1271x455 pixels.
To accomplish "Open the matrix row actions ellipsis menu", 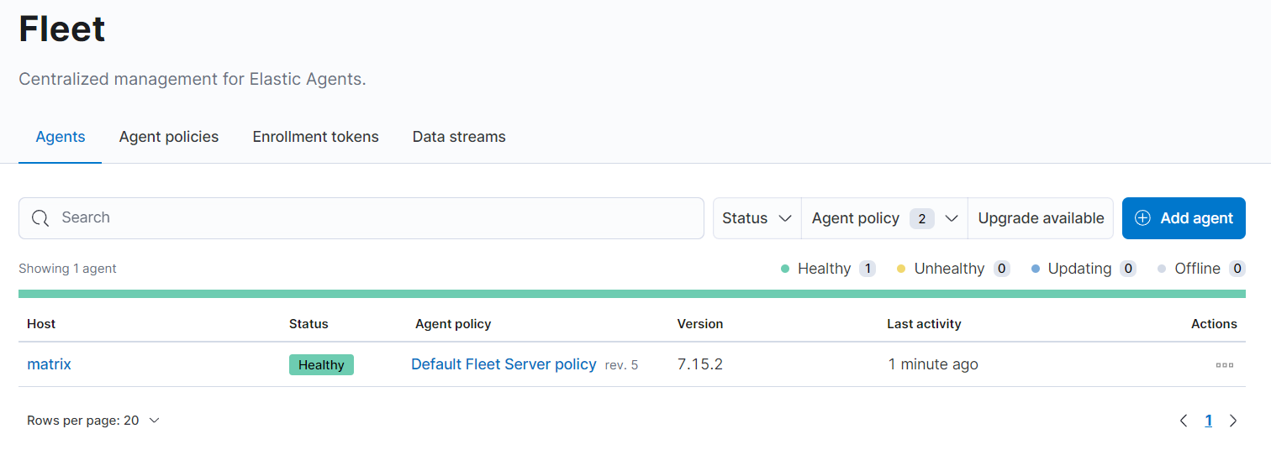I will point(1225,365).
